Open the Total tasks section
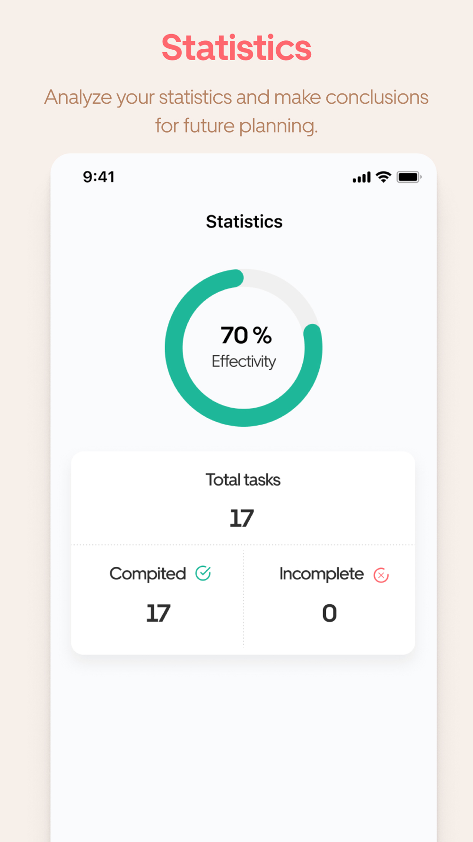Screen dimensions: 473x842 [243, 498]
